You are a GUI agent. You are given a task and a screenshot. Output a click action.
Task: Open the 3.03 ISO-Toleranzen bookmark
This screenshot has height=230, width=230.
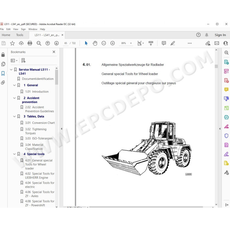[39, 138]
